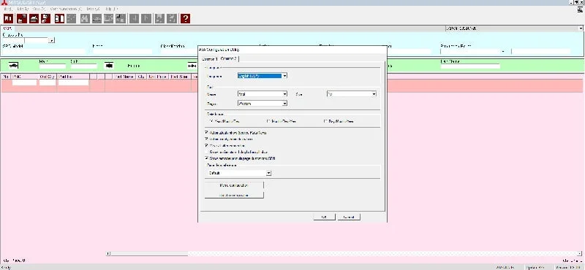Viewport: 585px width, 270px height.
Task: Select the first date format radio button
Action: point(211,121)
